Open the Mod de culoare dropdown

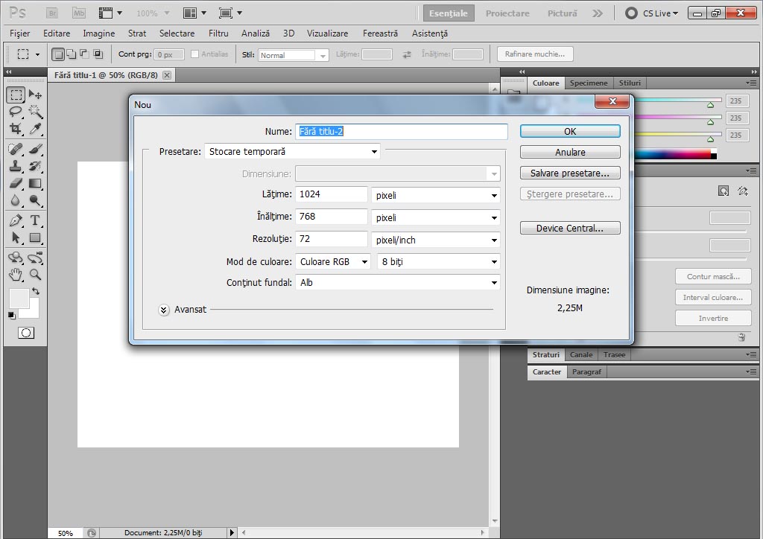(333, 262)
